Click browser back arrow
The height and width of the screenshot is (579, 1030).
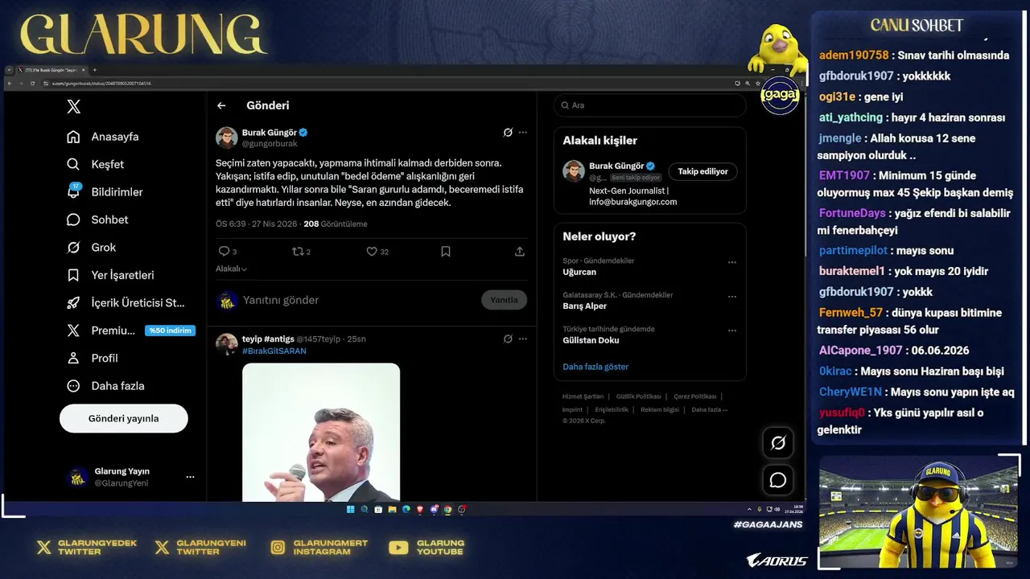10,84
